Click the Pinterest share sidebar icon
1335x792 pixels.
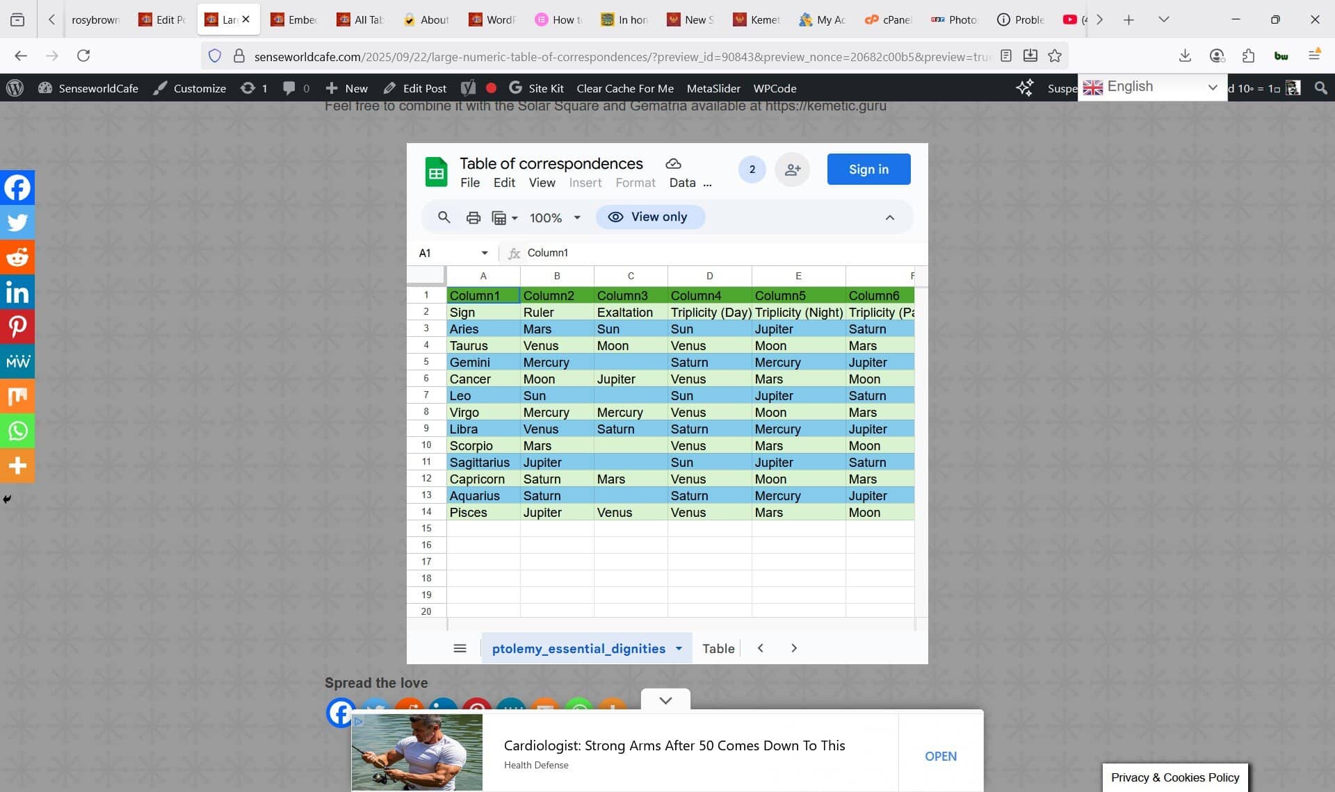pos(17,327)
